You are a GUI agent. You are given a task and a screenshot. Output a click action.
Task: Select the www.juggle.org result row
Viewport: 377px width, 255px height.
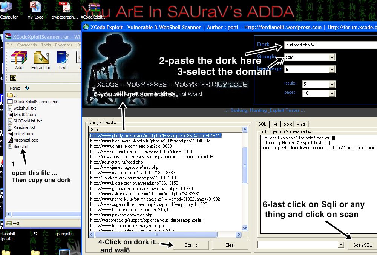click(134, 183)
